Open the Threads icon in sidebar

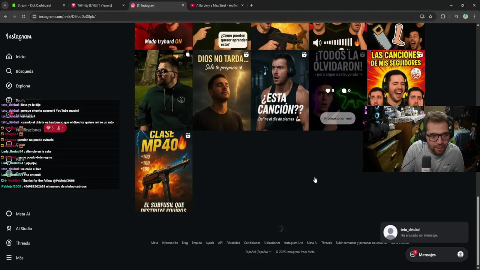click(9, 243)
